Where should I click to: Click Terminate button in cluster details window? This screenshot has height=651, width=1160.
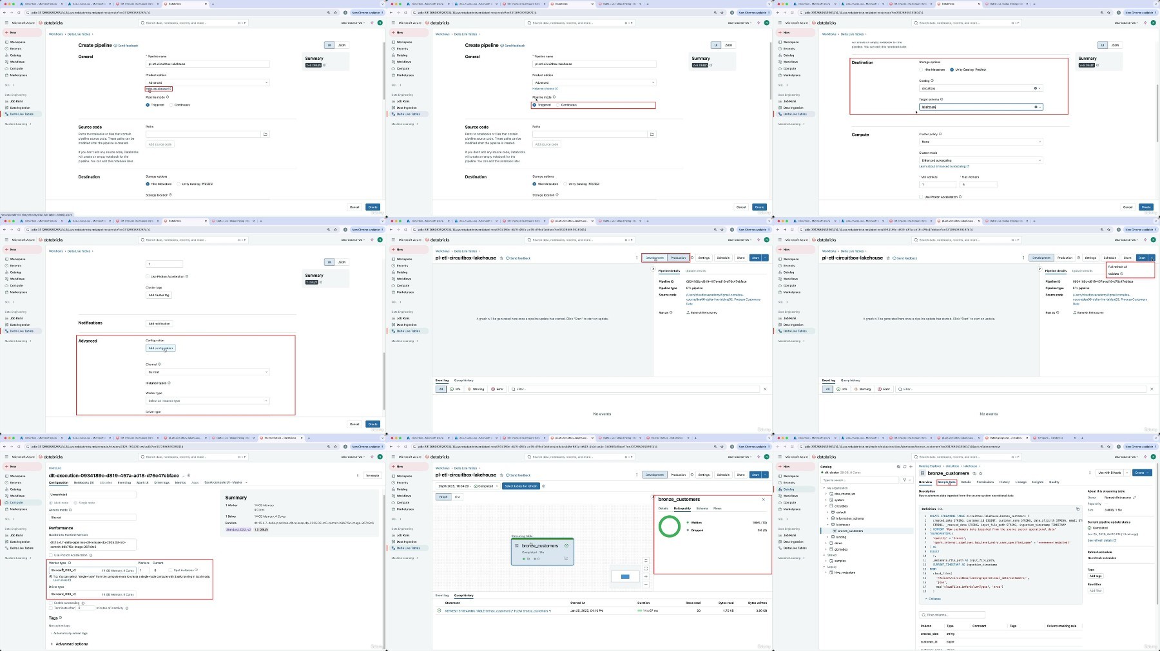[x=372, y=475]
